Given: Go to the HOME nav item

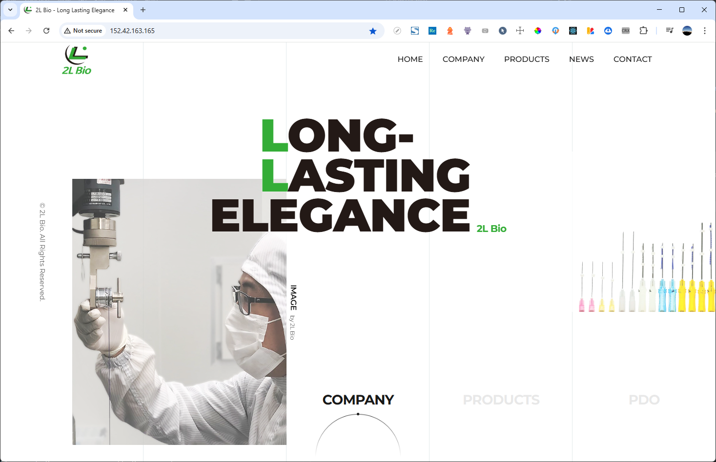Looking at the screenshot, I should pos(410,59).
